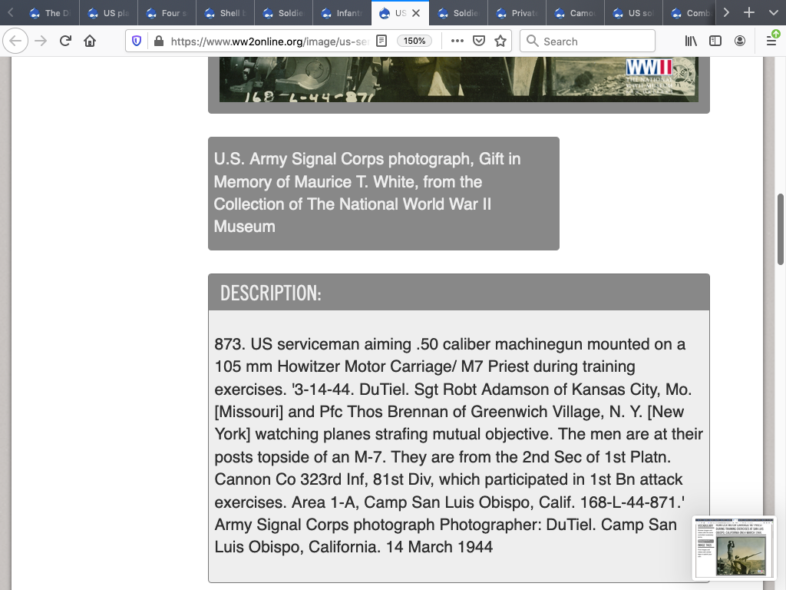
Task: Close the active US tab
Action: [416, 13]
